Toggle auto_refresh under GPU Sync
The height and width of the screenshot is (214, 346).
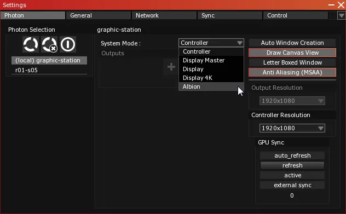click(x=292, y=155)
